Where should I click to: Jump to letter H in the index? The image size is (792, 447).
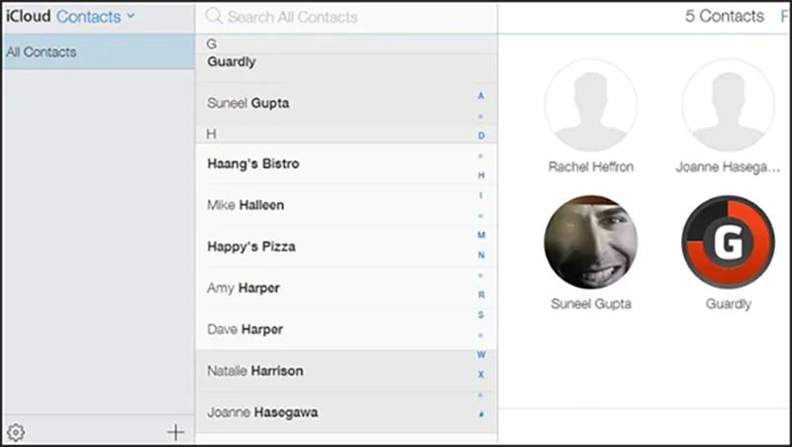pos(481,175)
